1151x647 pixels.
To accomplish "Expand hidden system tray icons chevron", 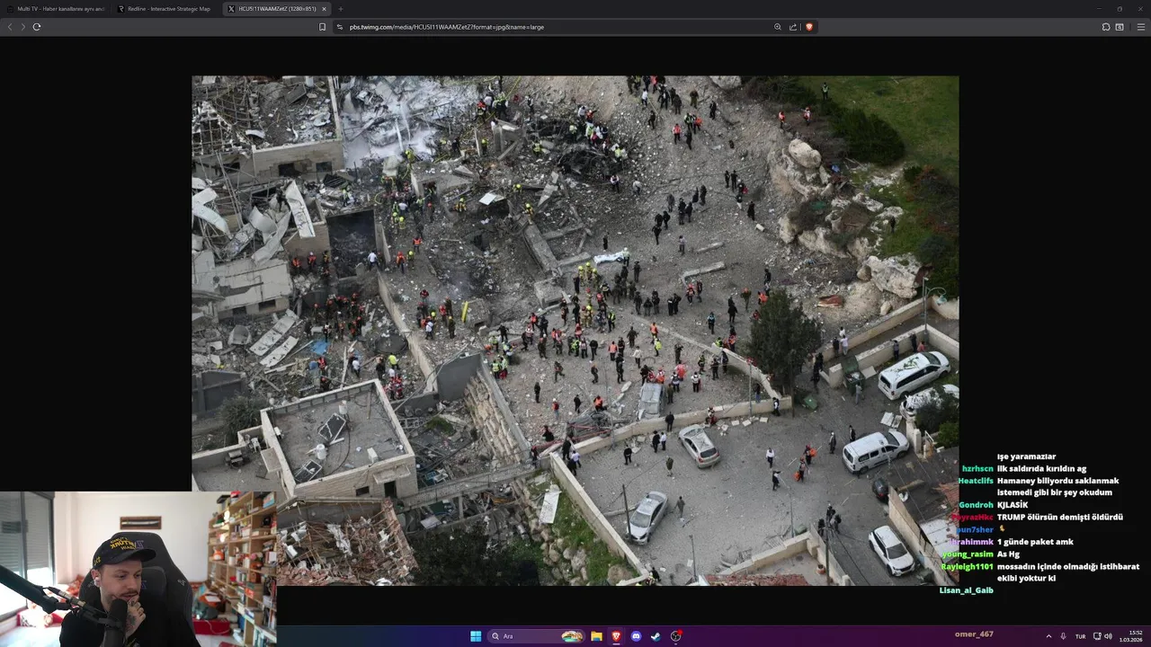I will [1048, 636].
